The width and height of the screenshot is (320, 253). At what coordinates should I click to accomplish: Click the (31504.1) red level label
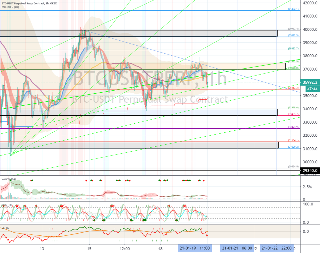click(293, 140)
